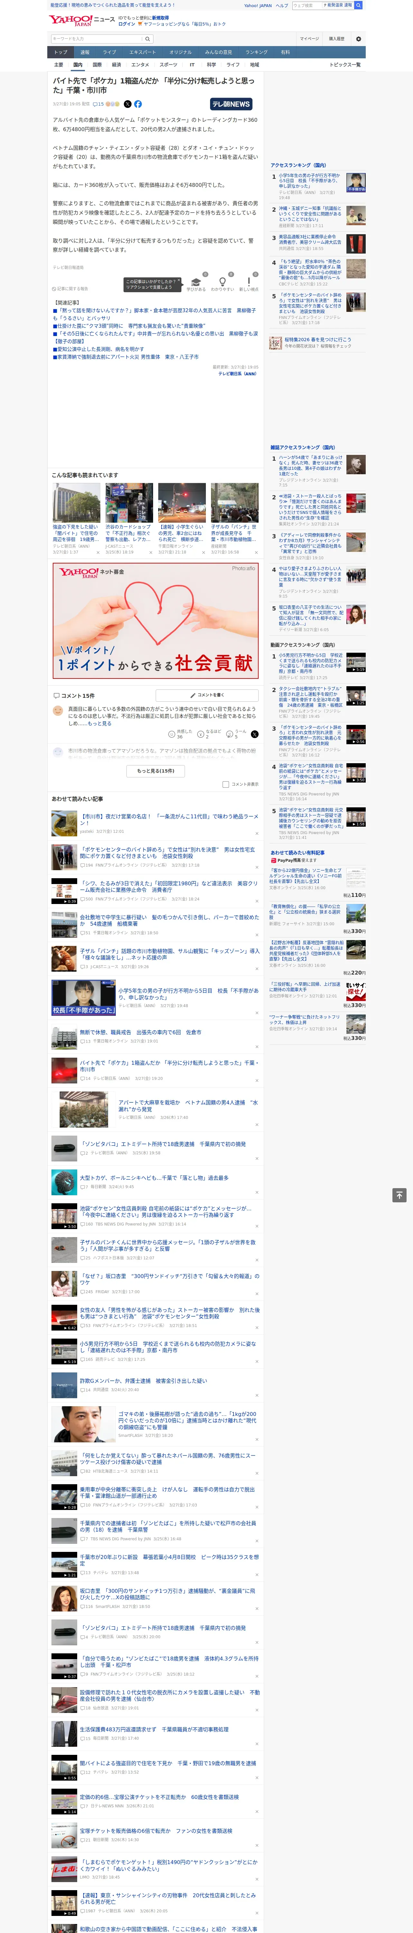Click the keyword search magnifier icon
The width and height of the screenshot is (413, 1933).
148,39
